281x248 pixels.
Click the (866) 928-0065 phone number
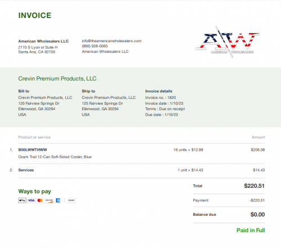coord(95,46)
